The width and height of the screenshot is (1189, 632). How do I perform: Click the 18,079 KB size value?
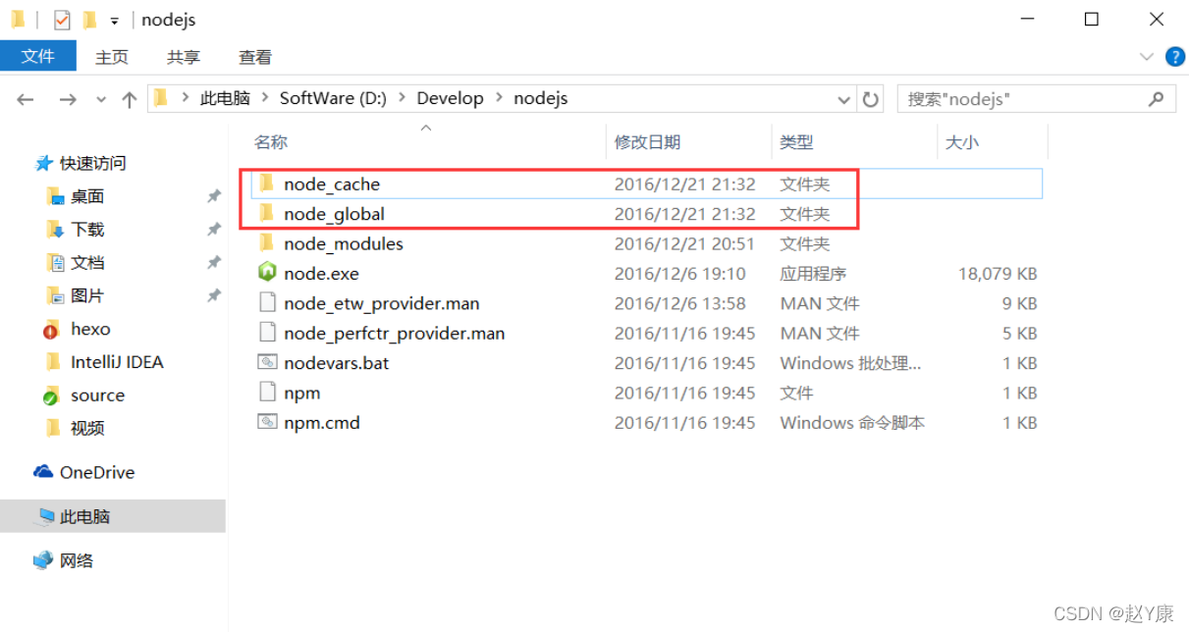(998, 274)
